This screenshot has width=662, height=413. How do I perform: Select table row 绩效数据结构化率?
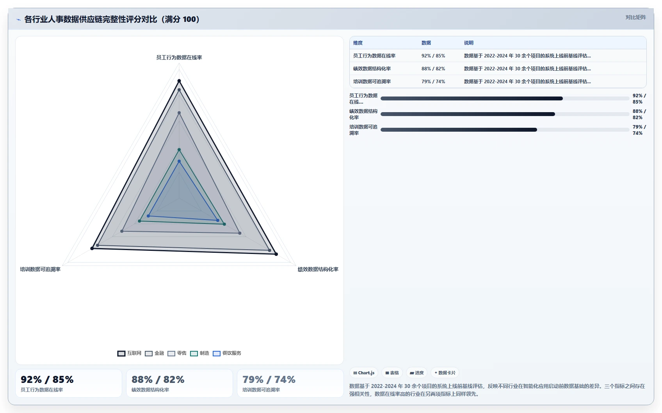coord(498,69)
